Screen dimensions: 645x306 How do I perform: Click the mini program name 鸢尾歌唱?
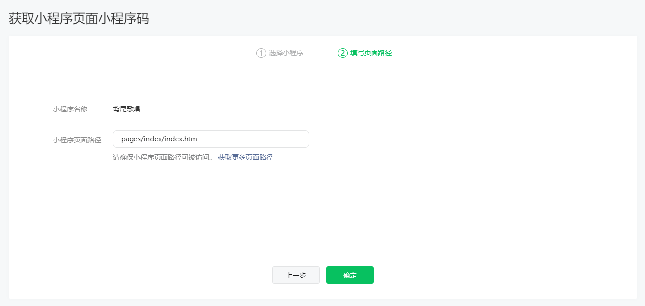tap(127, 109)
